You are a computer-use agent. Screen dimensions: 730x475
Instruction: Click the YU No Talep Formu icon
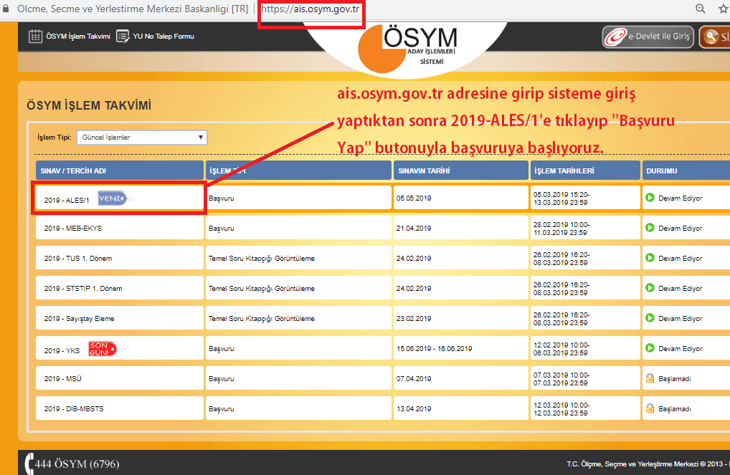tap(123, 37)
